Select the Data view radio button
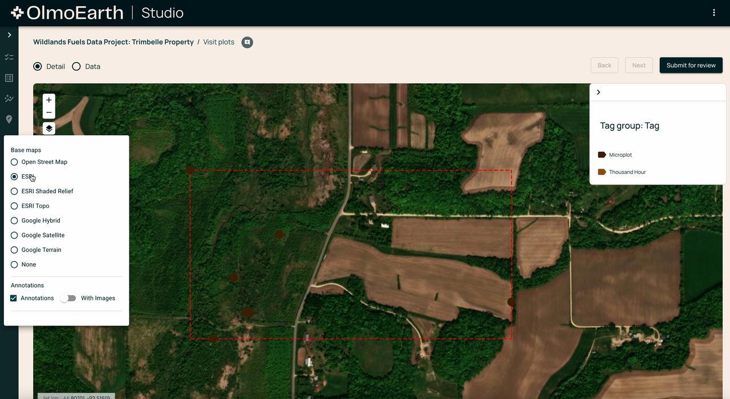 coord(76,66)
